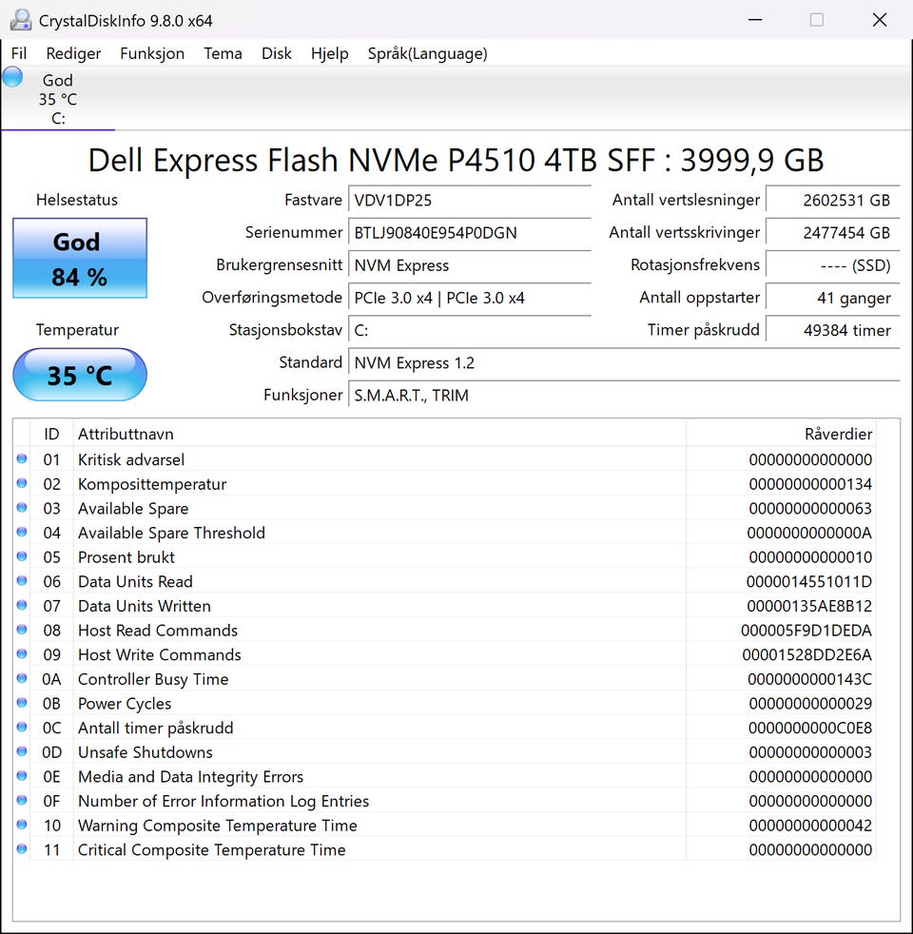Click raw value 0000000000000A

(810, 534)
